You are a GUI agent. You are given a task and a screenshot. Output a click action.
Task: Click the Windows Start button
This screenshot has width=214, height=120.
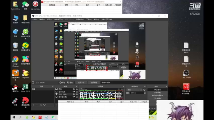(x=14, y=117)
